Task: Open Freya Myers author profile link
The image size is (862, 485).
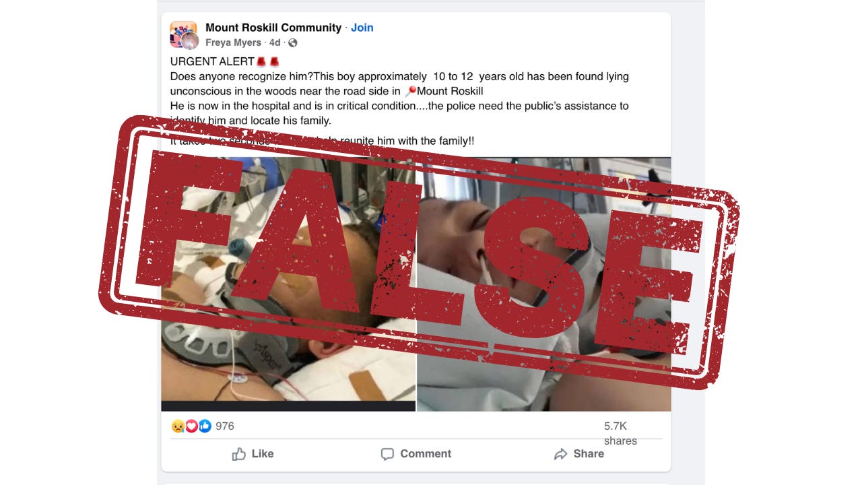Action: [x=233, y=42]
